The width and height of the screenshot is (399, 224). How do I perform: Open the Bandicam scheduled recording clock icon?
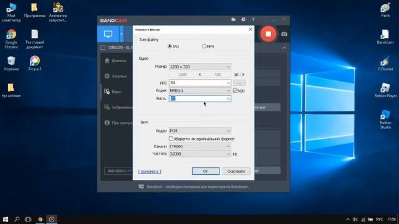click(x=244, y=19)
